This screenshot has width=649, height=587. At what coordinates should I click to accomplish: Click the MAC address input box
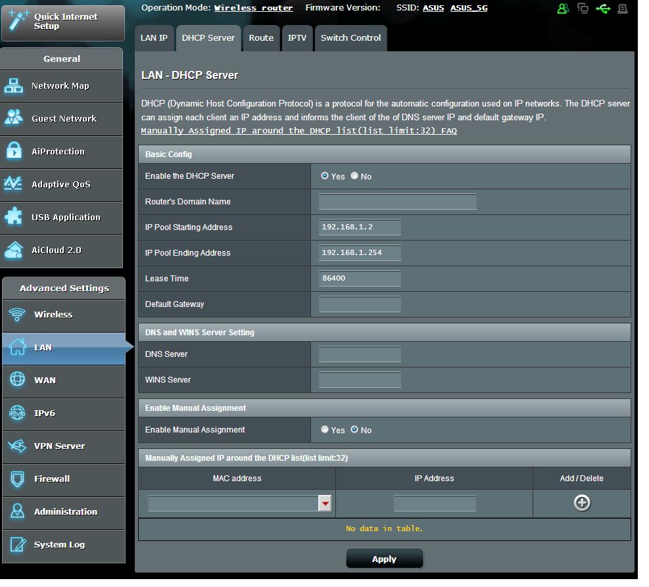click(x=234, y=505)
